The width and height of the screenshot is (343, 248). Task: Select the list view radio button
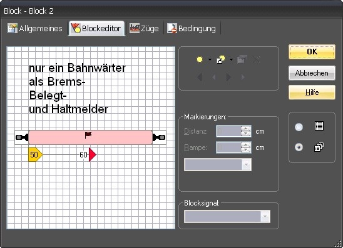[x=299, y=127]
